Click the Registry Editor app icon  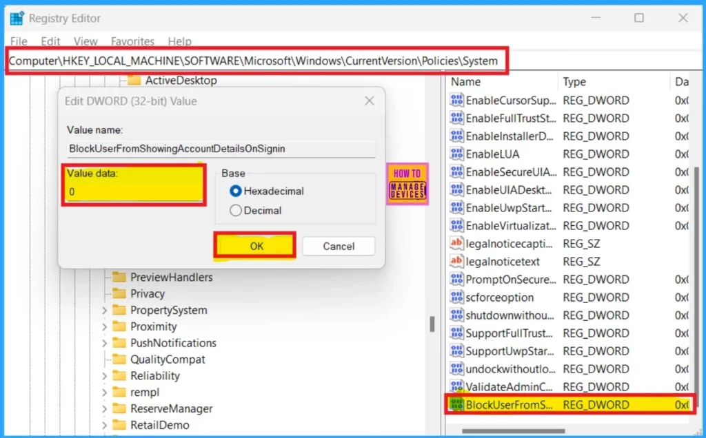[17, 18]
